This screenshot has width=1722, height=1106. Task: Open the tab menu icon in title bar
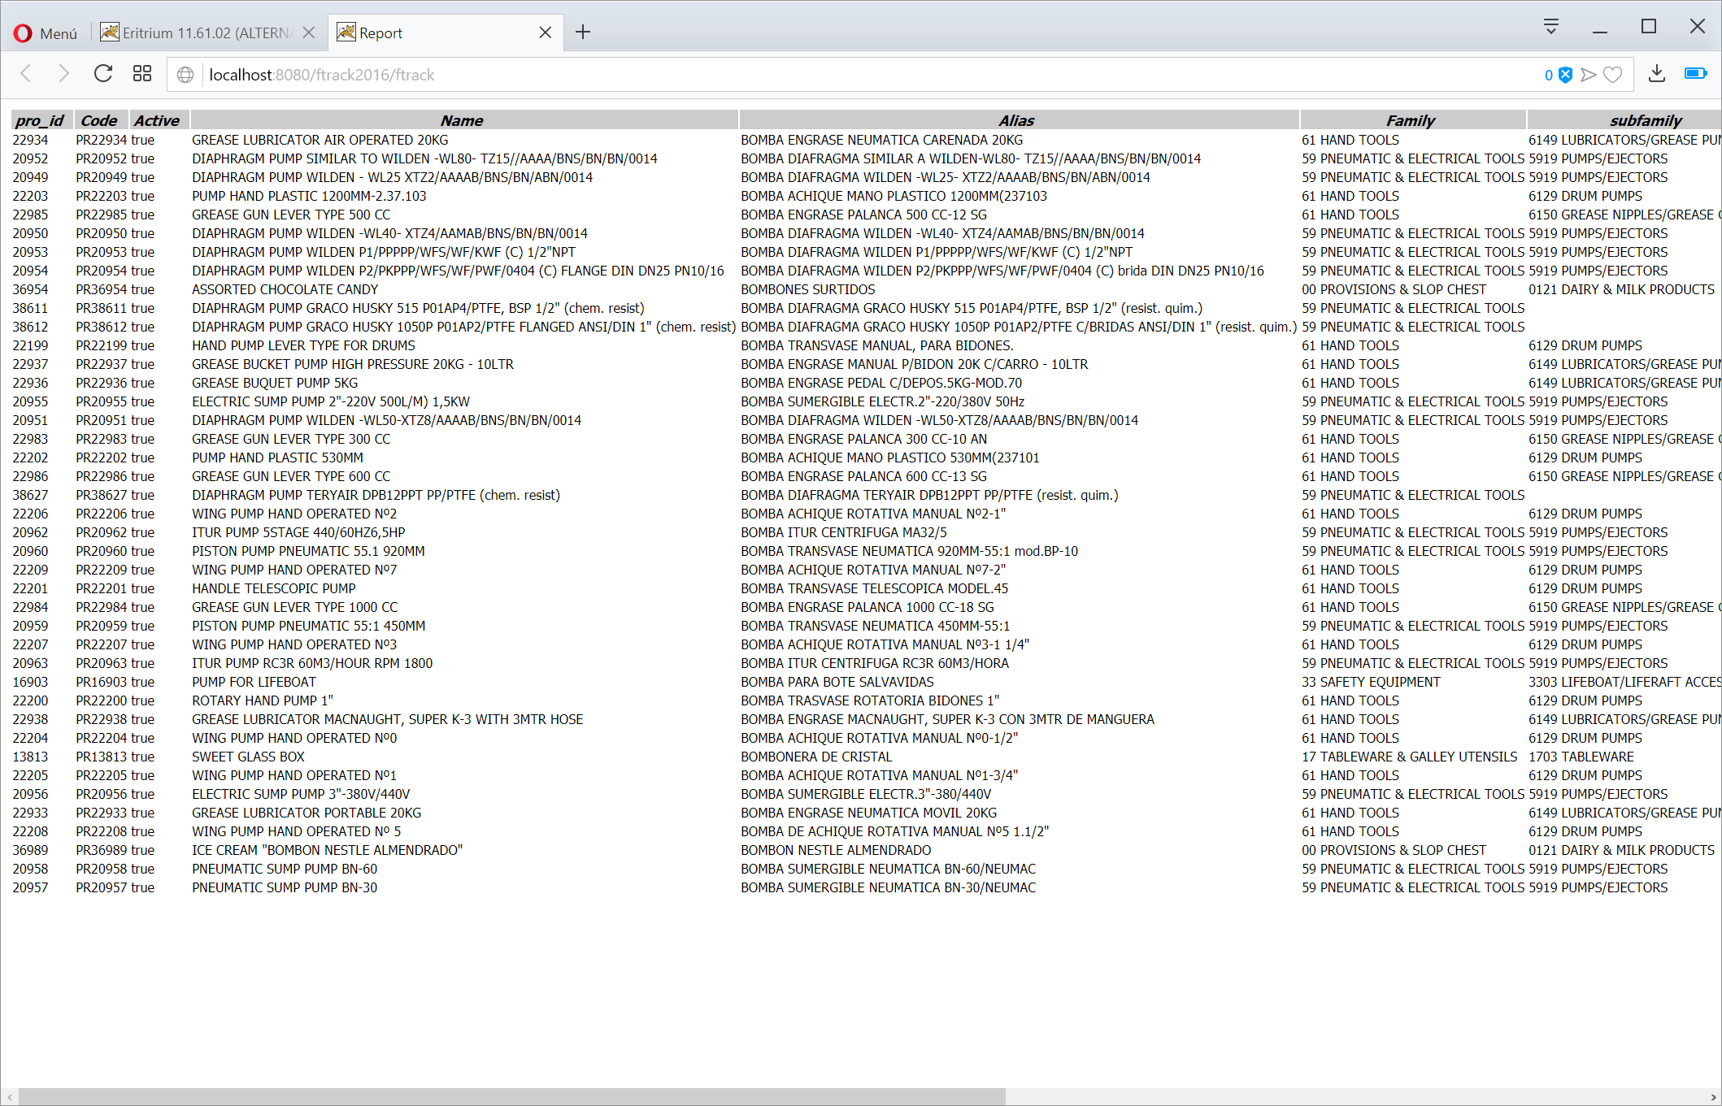[x=1551, y=27]
